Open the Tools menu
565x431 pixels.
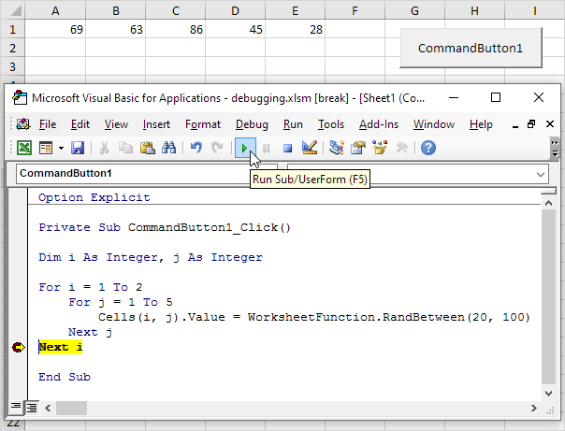click(330, 124)
